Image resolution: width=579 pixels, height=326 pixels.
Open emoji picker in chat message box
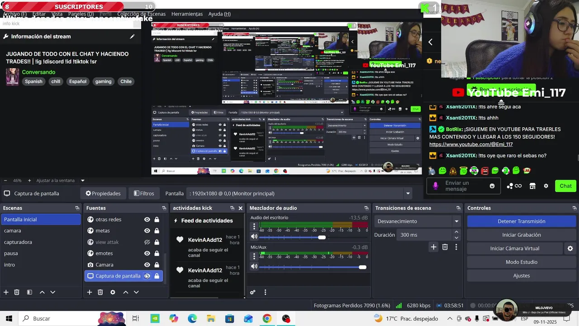coord(492,186)
